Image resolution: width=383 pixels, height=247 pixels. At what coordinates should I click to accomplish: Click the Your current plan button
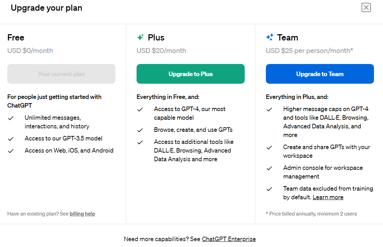[x=61, y=74]
